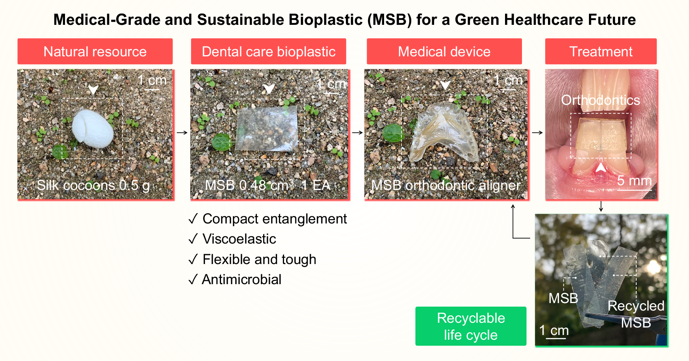This screenshot has height=361, width=689.
Task: Click the Treatment red label
Action: click(x=601, y=51)
